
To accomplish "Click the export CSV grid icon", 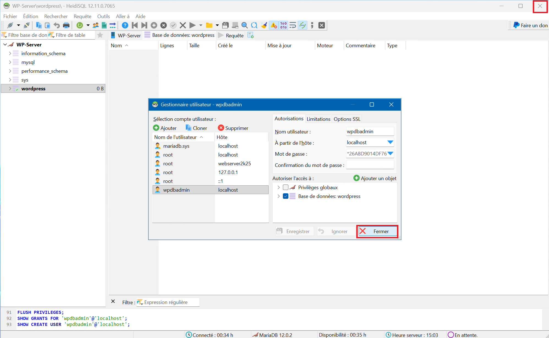I will pyautogui.click(x=104, y=26).
